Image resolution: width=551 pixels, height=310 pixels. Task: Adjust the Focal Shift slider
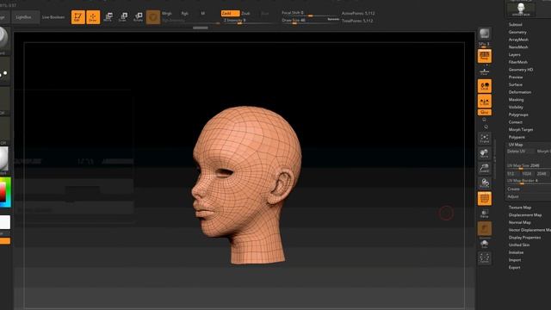coord(309,13)
